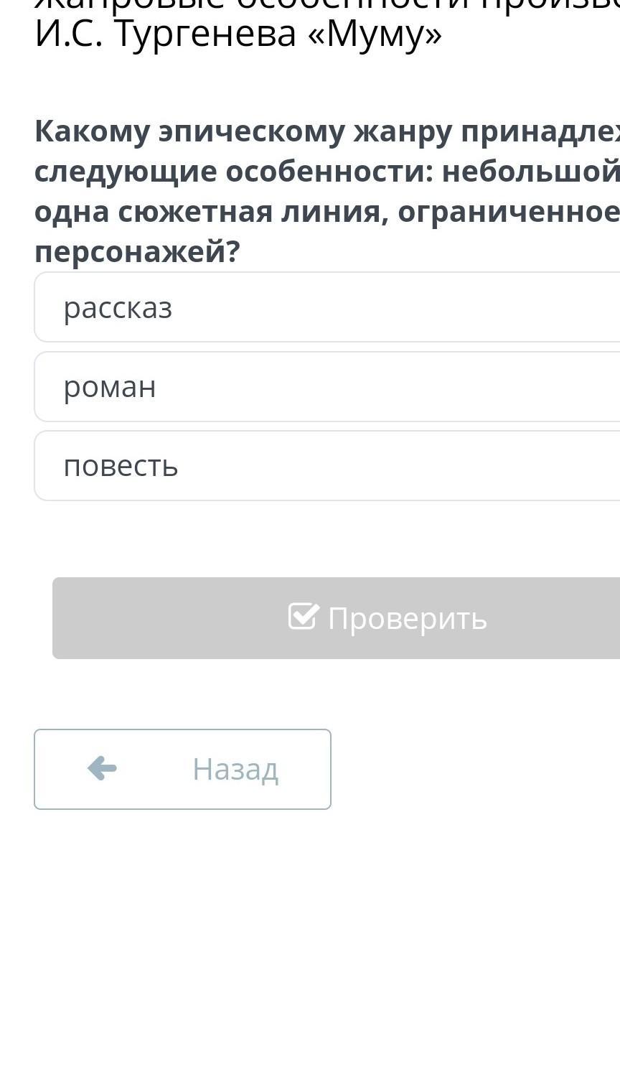This screenshot has height=1082, width=620.
Task: Choose the «роман» answer option
Action: [327, 387]
